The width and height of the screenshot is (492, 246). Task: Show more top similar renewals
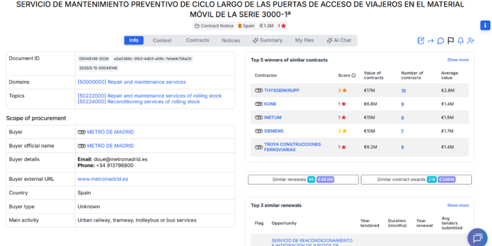point(458,205)
